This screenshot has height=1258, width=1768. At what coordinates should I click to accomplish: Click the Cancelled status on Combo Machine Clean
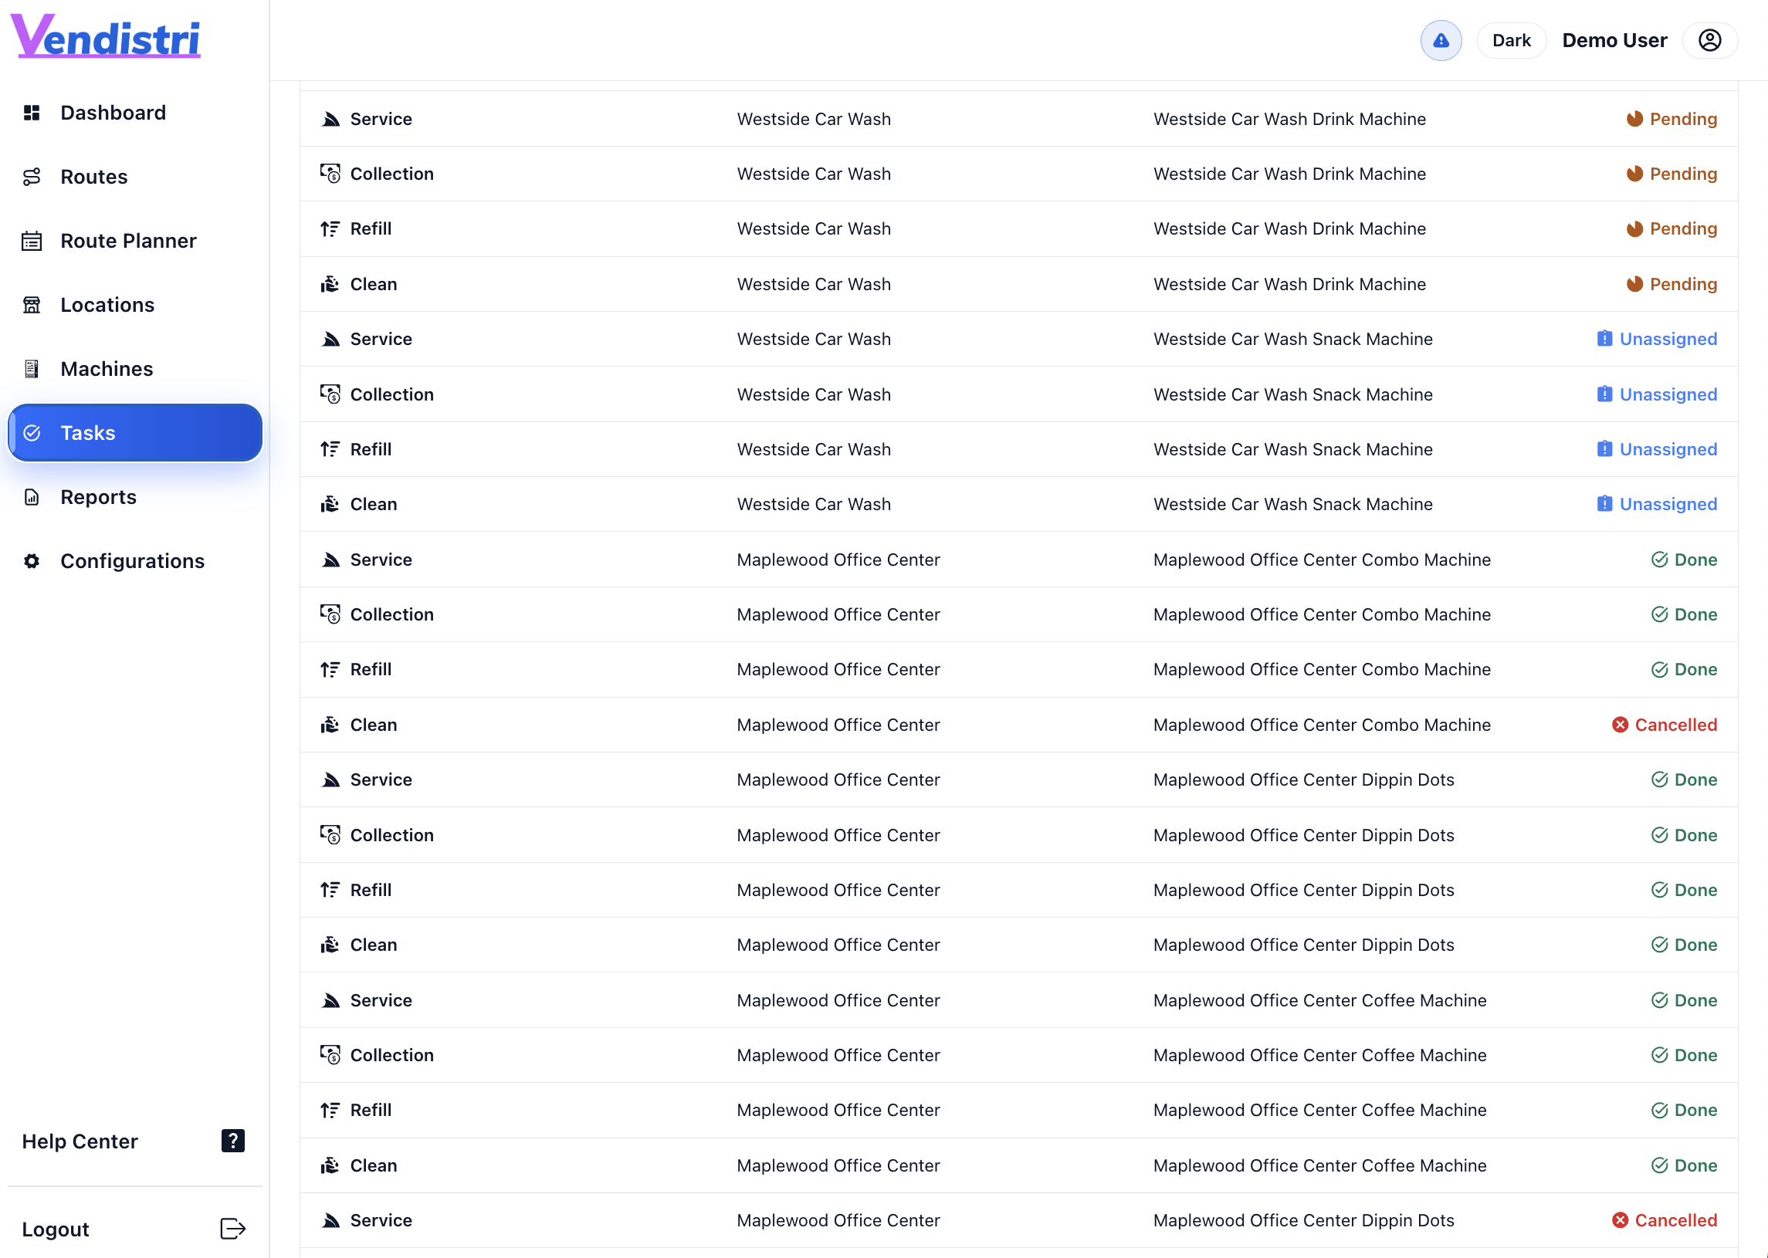[1665, 725]
